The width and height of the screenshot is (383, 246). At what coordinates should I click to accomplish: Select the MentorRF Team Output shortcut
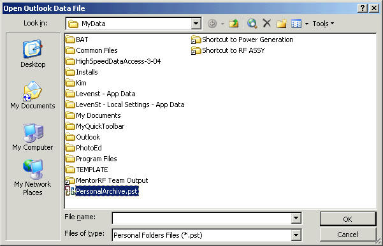click(106, 180)
